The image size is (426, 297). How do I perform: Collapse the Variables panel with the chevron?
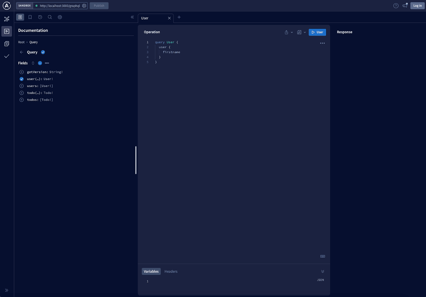click(322, 271)
